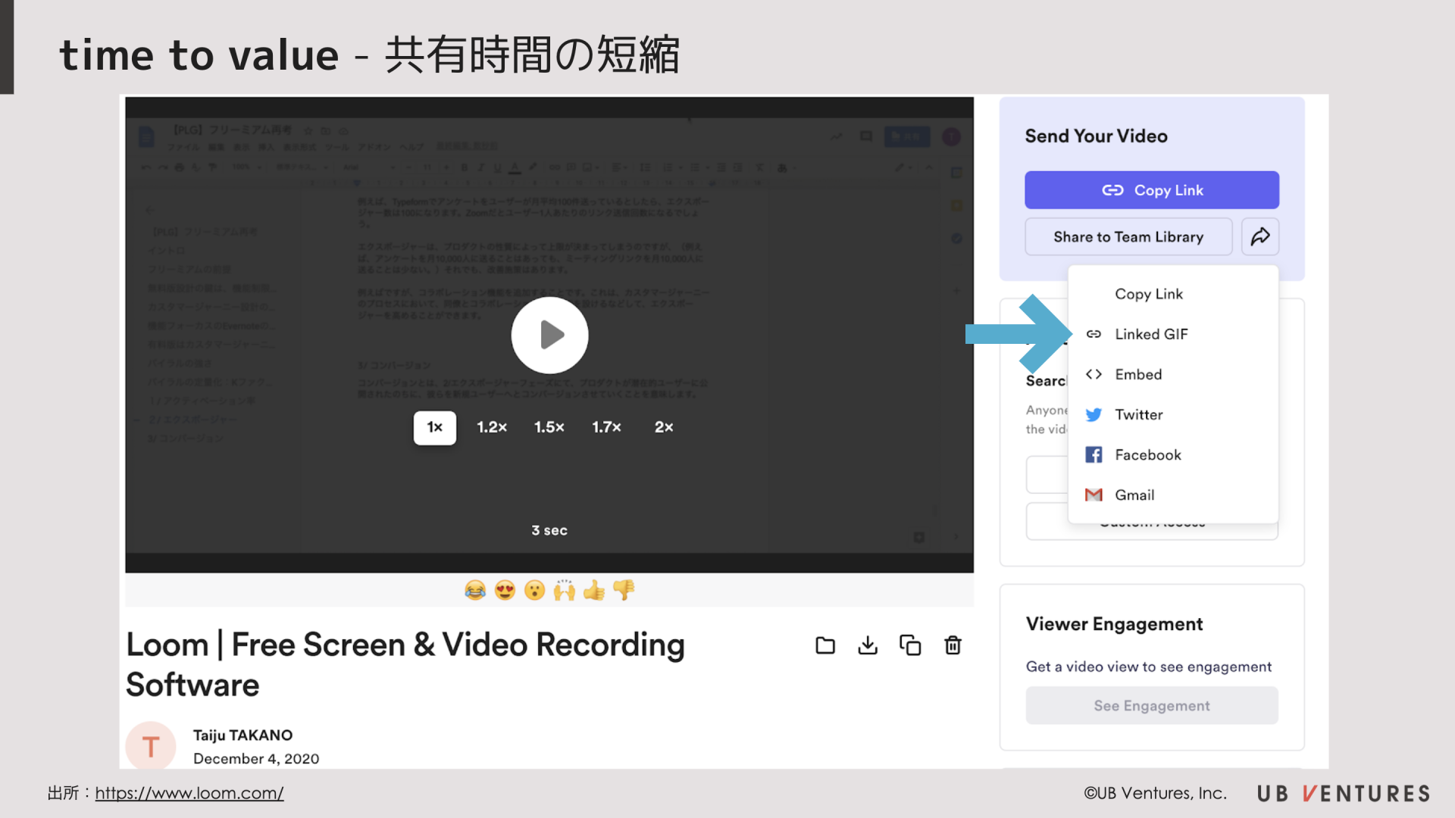Click the Send Your Video heading

point(1096,136)
